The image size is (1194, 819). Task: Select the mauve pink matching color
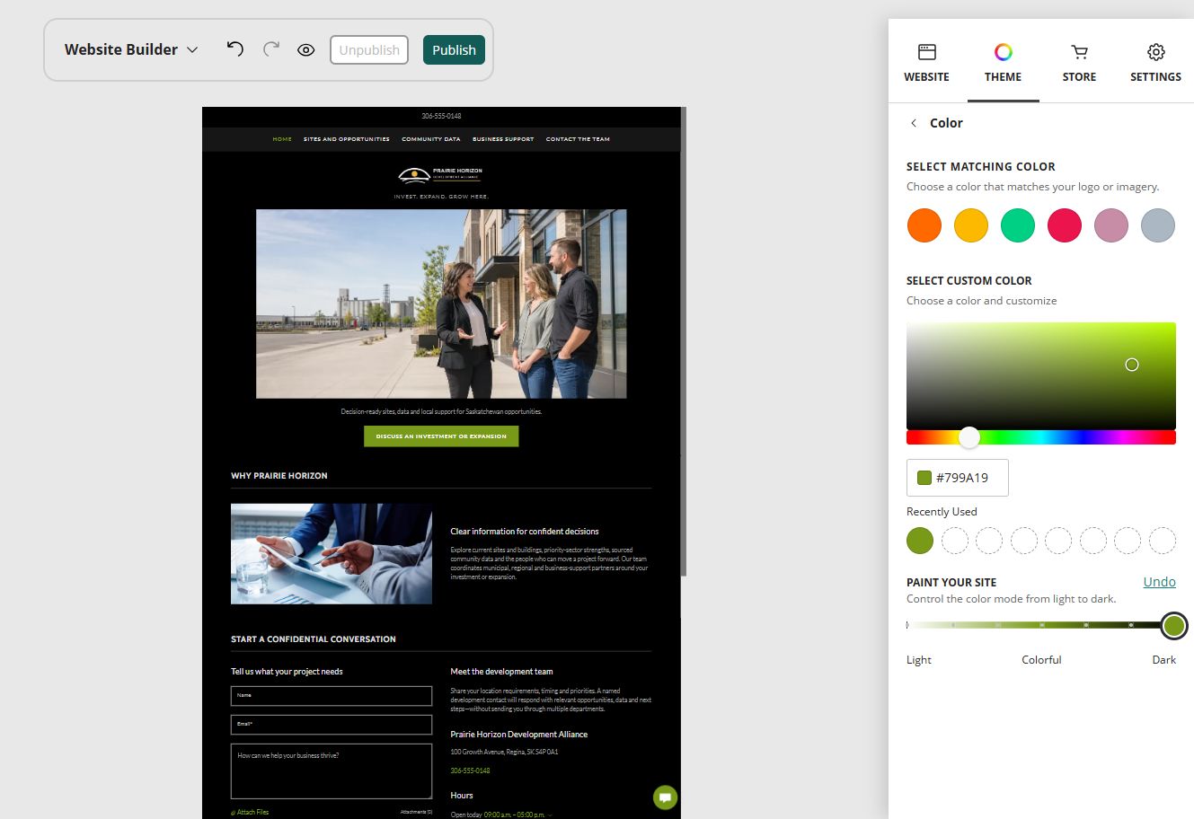[x=1111, y=225]
